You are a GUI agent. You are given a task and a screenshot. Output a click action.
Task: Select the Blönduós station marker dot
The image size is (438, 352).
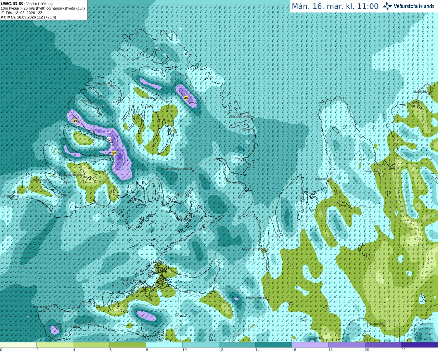point(327,181)
